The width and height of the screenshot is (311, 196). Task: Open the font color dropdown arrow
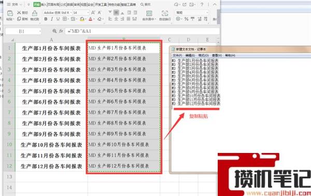click(x=94, y=19)
